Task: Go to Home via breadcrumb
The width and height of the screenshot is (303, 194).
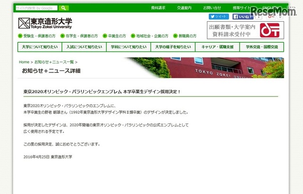Action: (24, 62)
